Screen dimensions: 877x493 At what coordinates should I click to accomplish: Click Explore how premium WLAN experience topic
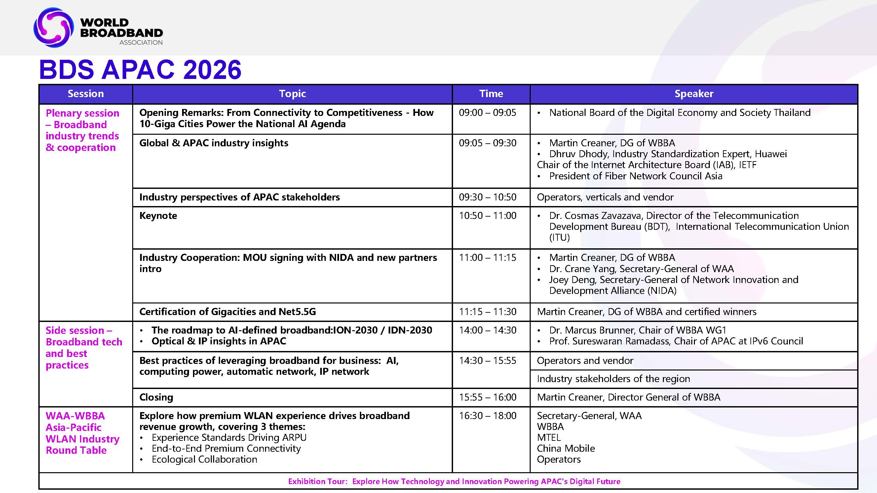274,421
